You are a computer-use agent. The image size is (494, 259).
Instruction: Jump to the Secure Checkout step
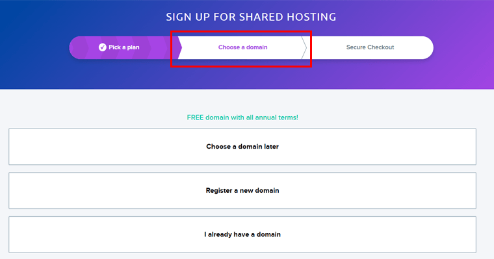pyautogui.click(x=370, y=47)
